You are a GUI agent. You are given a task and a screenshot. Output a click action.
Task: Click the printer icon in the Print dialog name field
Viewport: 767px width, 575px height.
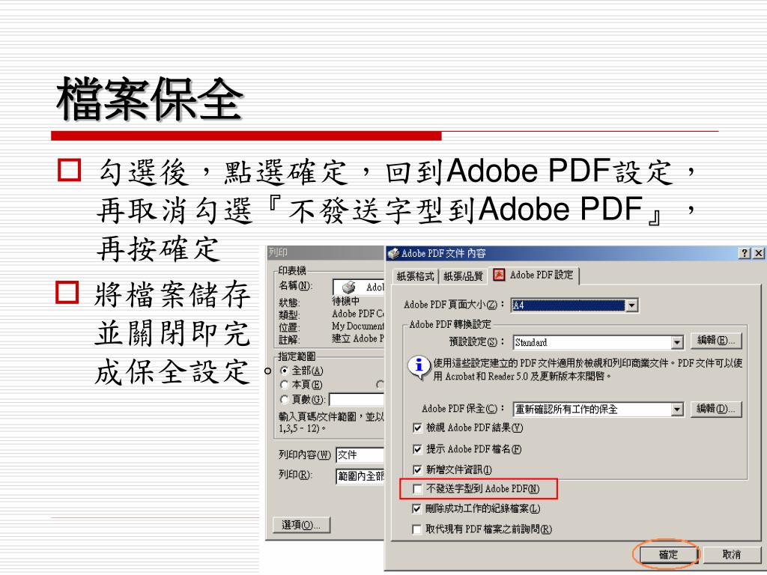(348, 287)
